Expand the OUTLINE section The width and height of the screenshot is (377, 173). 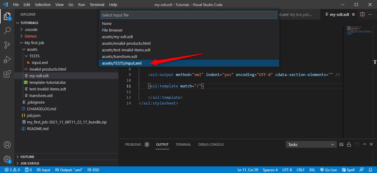[x=66, y=157]
